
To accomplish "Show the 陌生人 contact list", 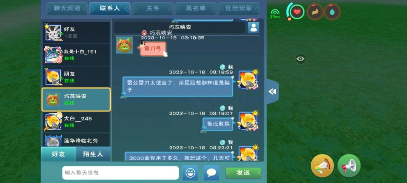I will pos(93,154).
